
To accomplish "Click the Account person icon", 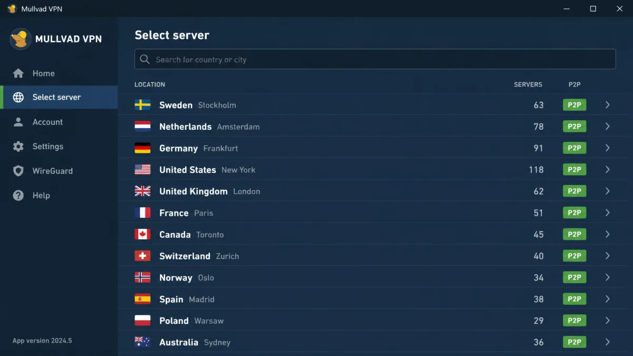I will [18, 122].
